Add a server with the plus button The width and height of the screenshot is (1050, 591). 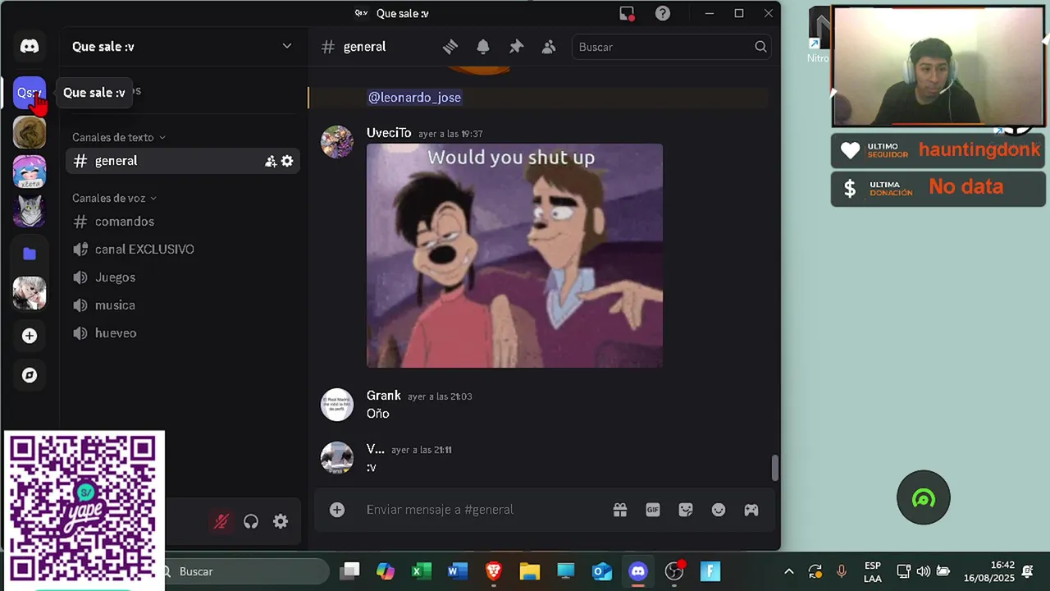pyautogui.click(x=30, y=336)
